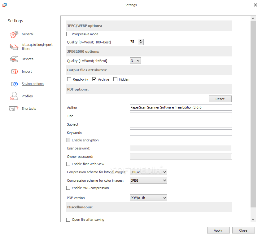
Task: Open the PDF version dropdown
Action: (148, 198)
